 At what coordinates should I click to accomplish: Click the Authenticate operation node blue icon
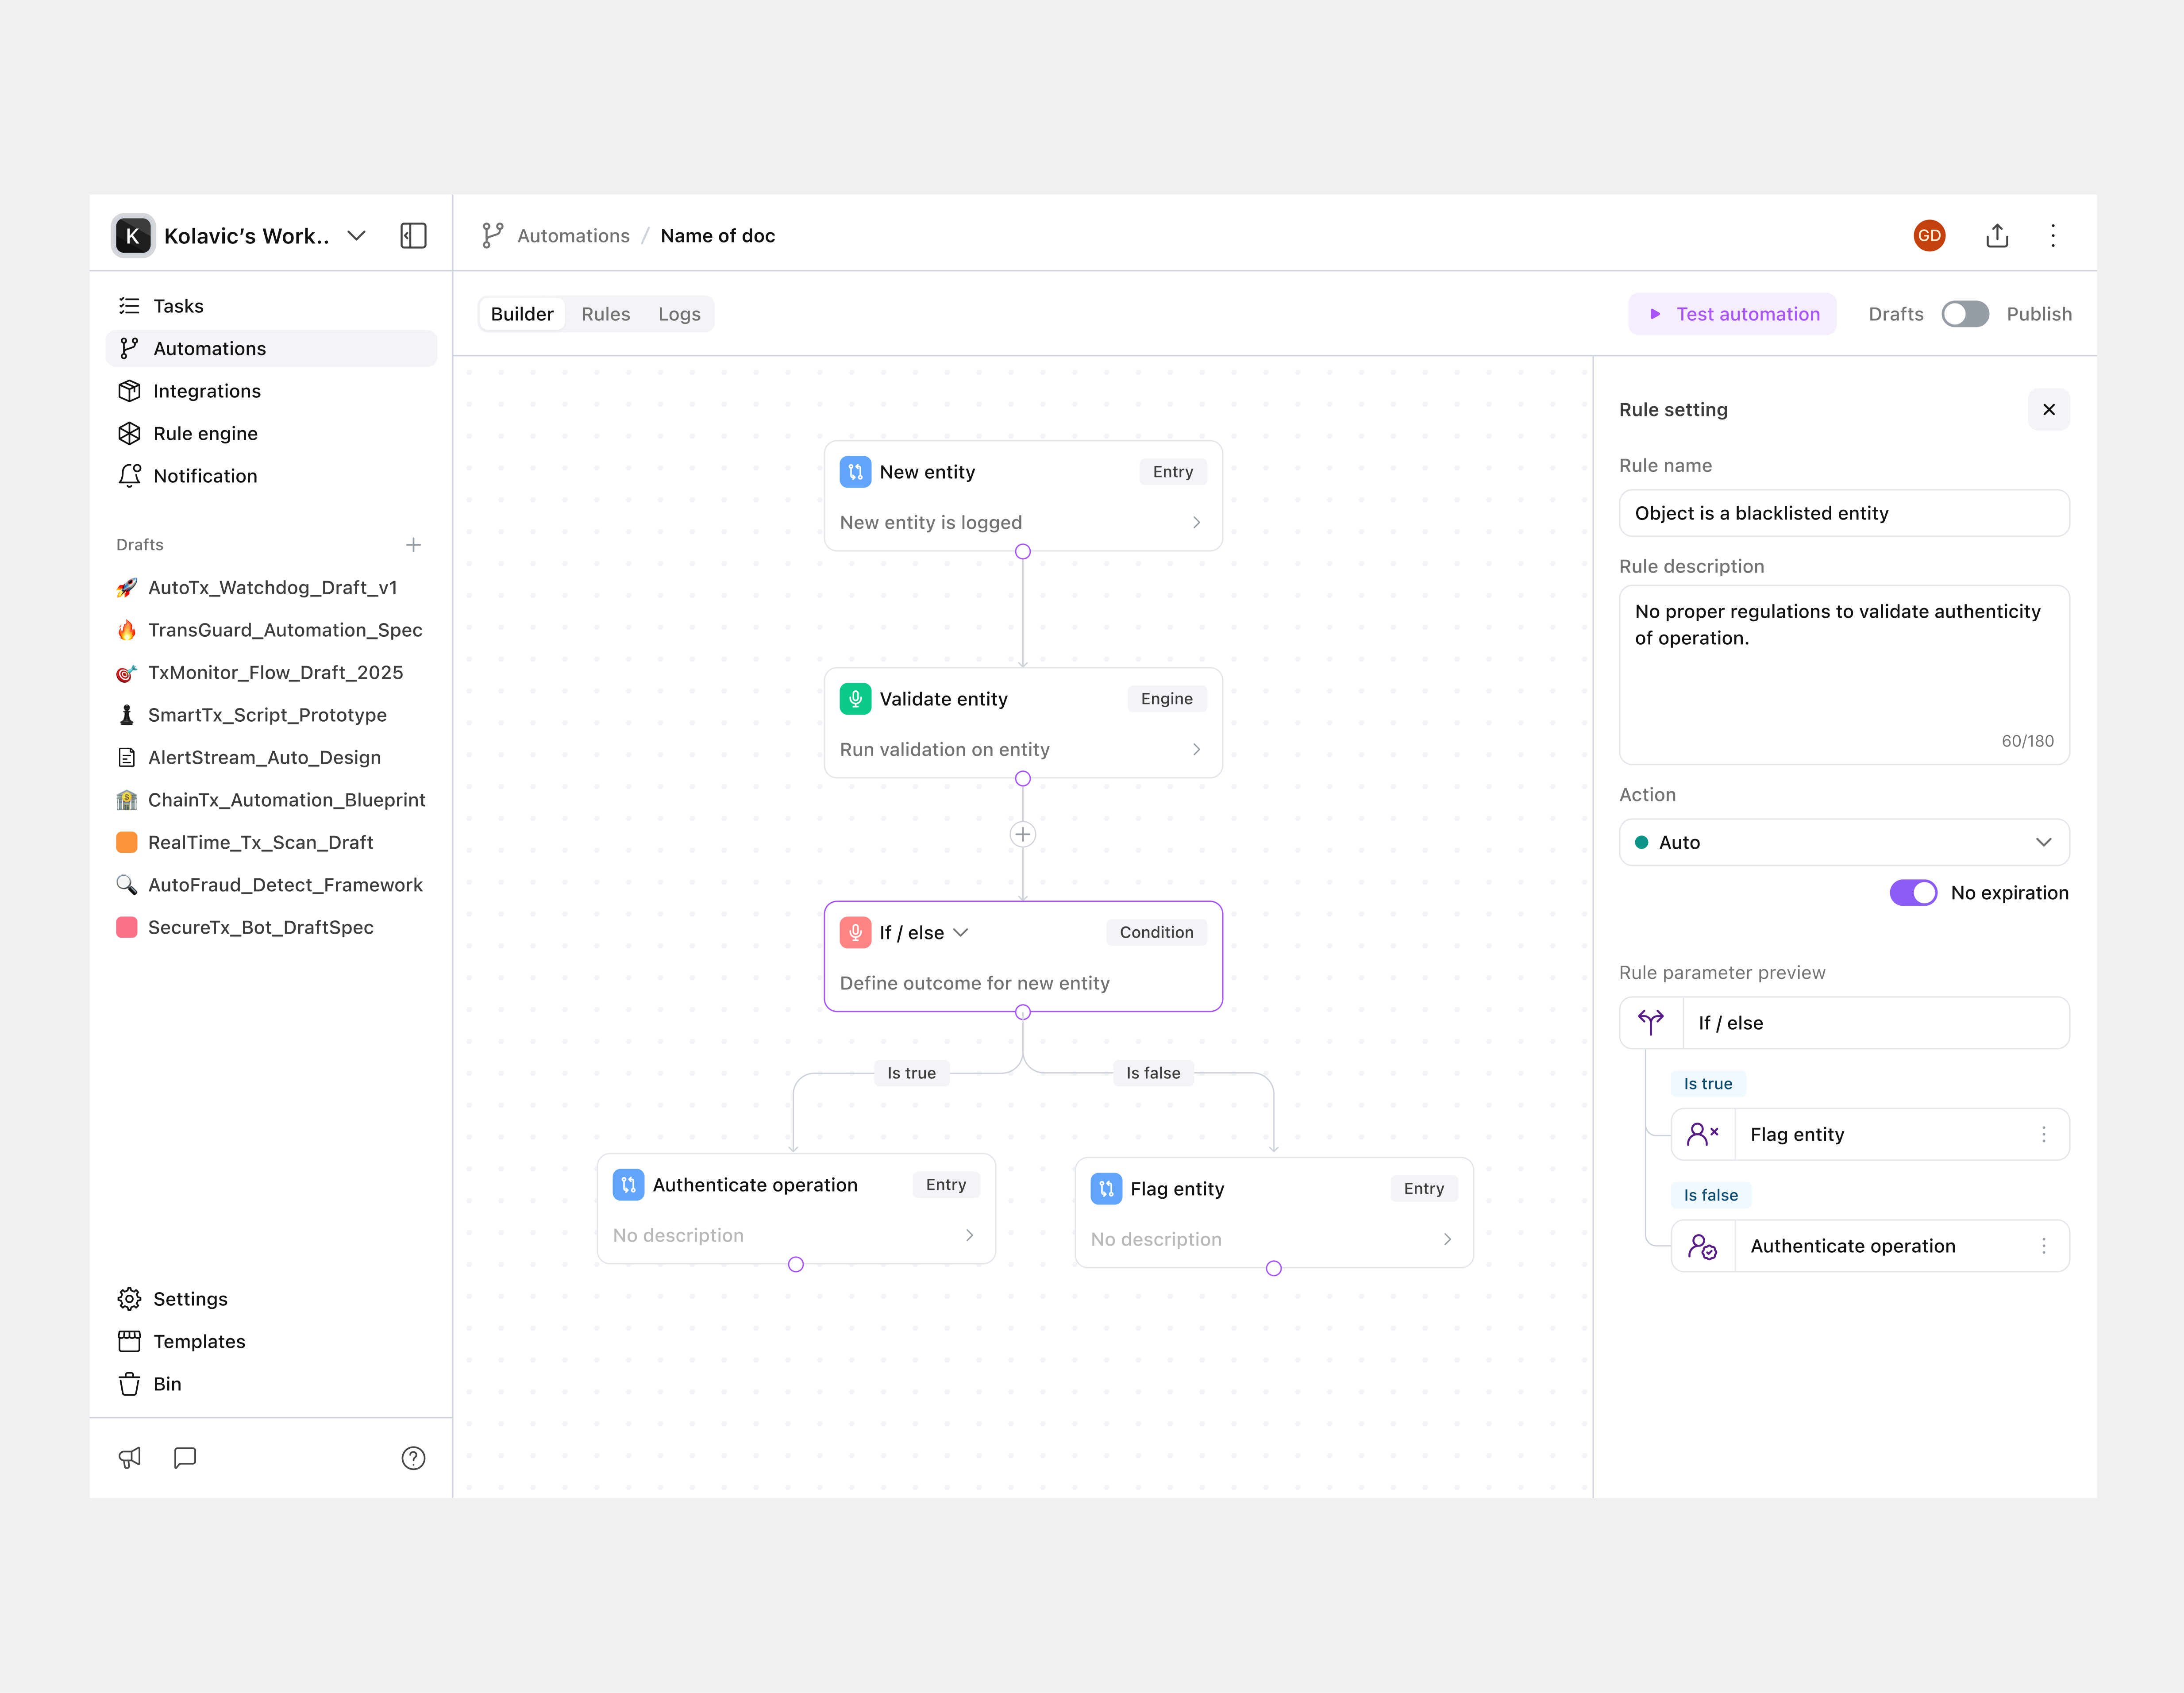click(628, 1185)
